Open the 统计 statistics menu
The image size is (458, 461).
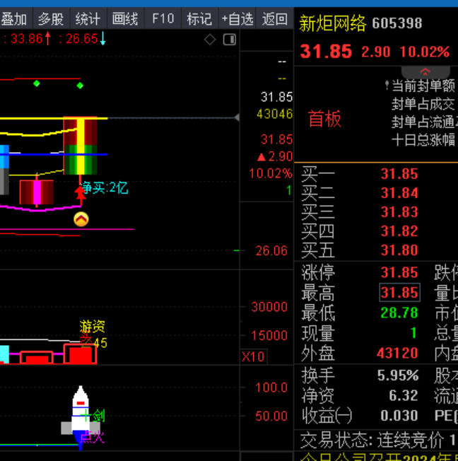(88, 19)
